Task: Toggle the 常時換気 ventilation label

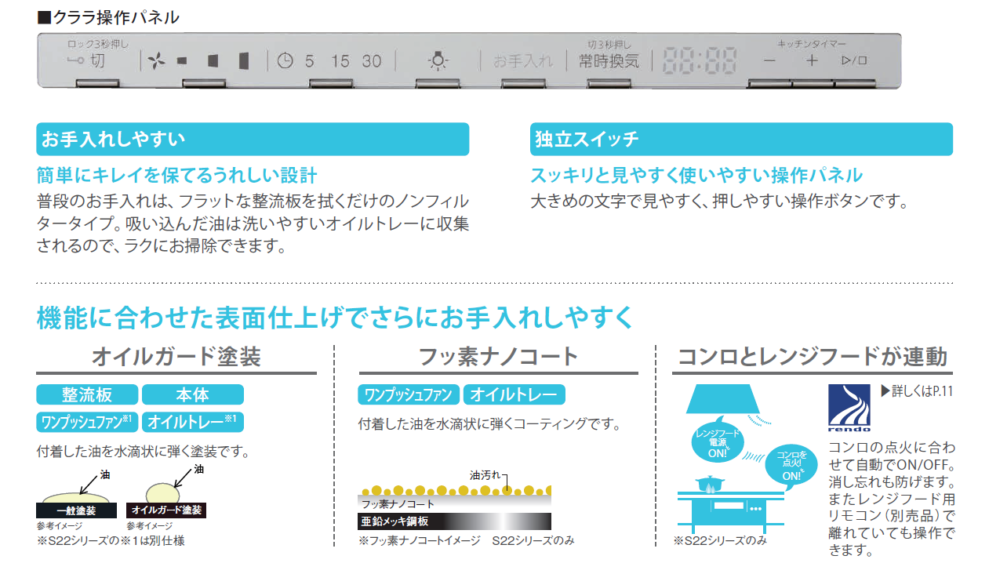Action: (609, 60)
